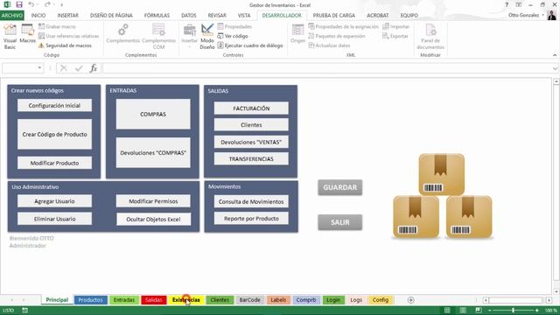
Task: Zoom in with the plus button
Action: [536, 311]
